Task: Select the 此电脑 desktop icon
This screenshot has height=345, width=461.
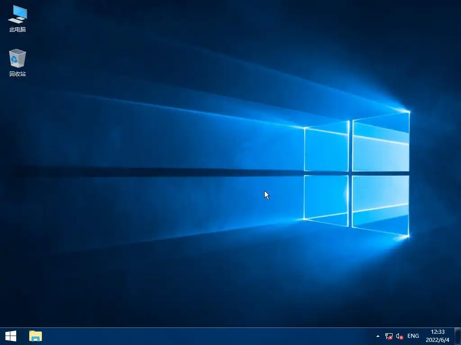Action: 18,19
